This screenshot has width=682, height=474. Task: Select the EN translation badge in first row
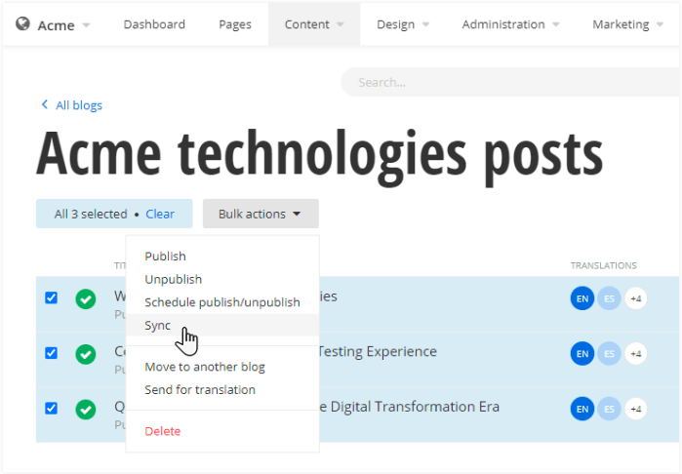click(582, 299)
